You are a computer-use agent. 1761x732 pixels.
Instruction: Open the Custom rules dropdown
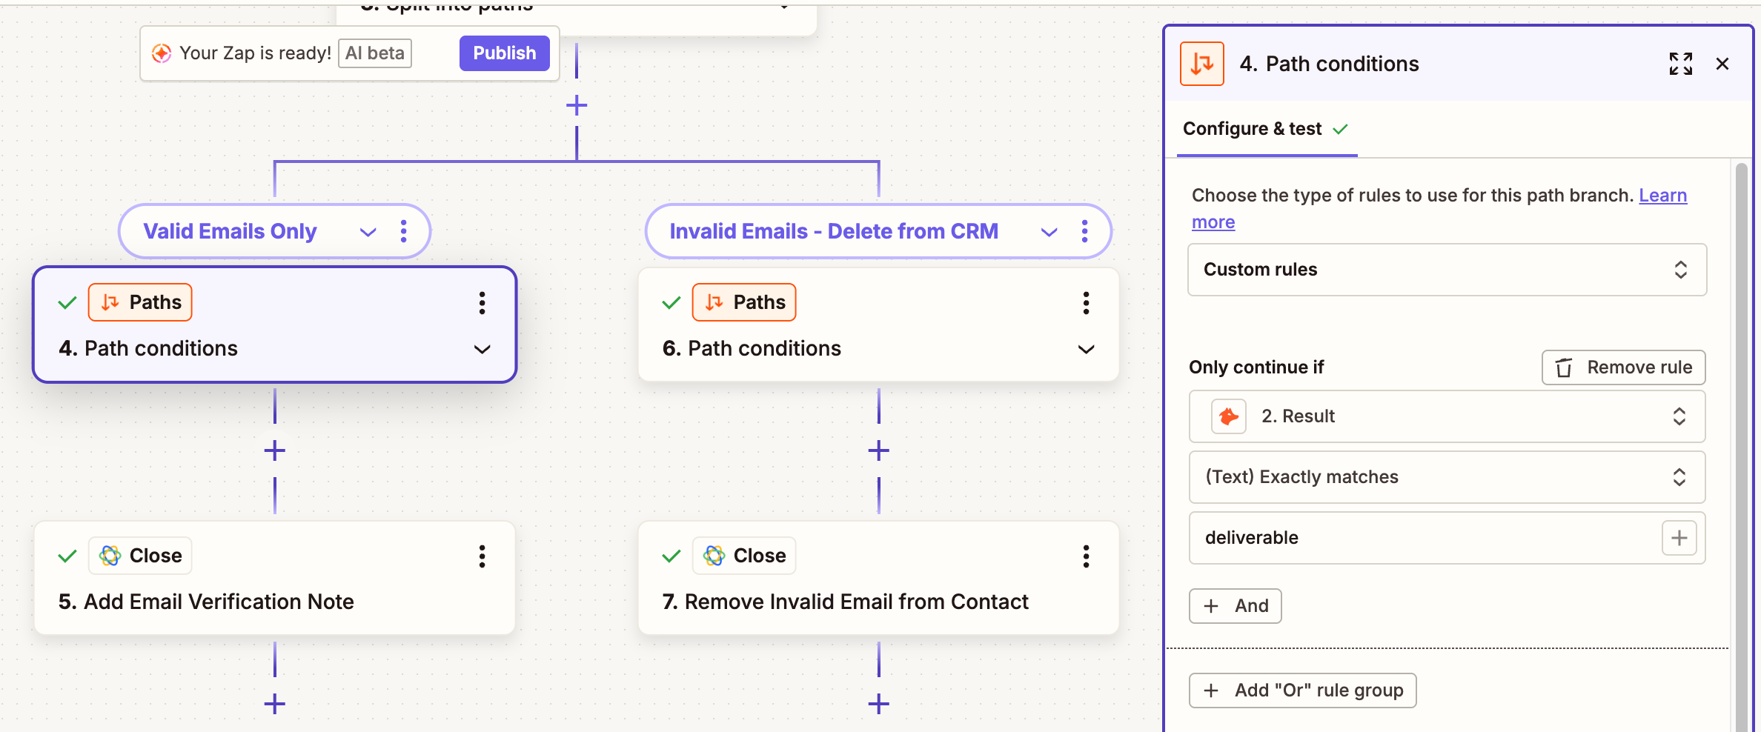point(1447,270)
